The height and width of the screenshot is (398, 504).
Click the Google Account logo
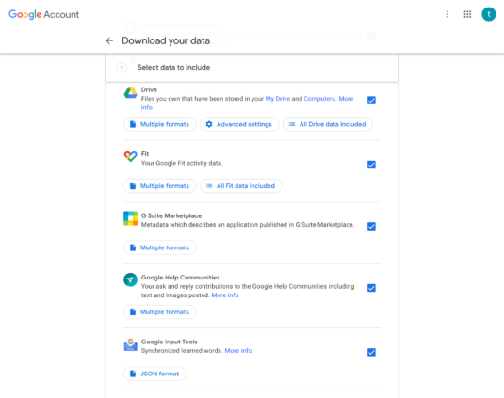(x=43, y=14)
